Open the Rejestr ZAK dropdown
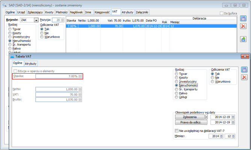This screenshot has width=251, height=150. coord(36,20)
